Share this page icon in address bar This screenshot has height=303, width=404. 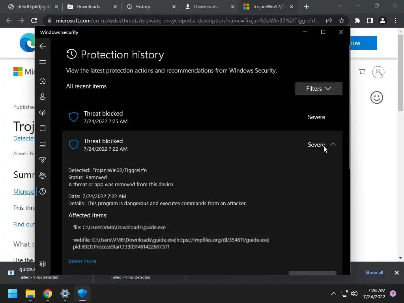click(329, 21)
